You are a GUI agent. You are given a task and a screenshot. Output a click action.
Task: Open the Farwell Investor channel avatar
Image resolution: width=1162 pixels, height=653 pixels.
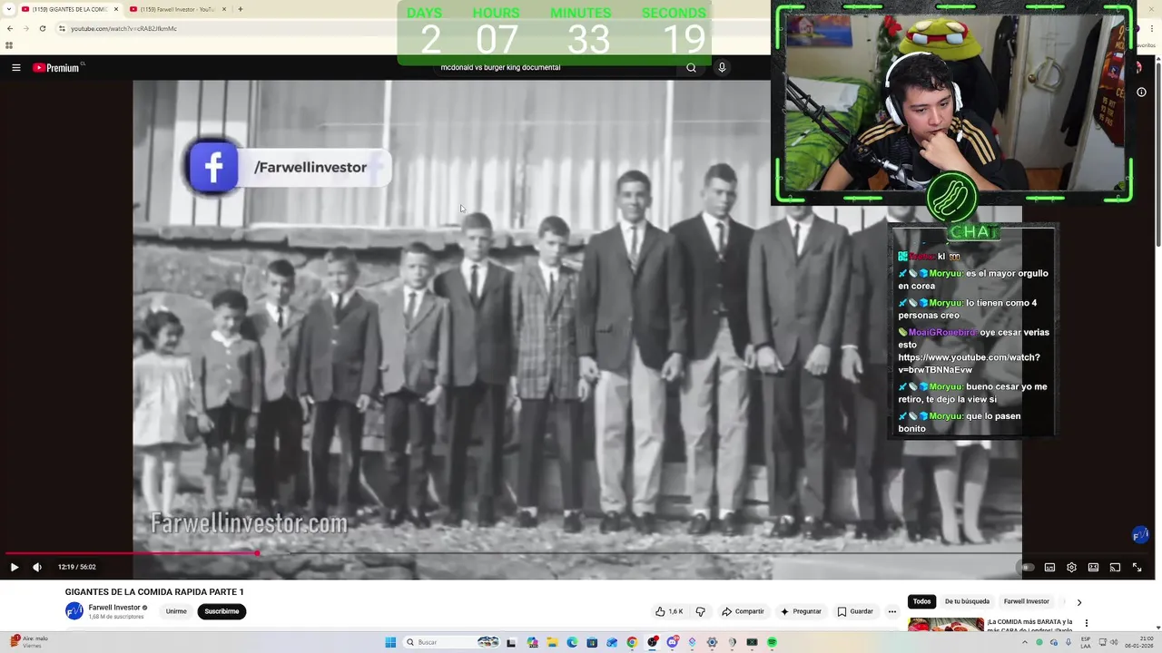pyautogui.click(x=74, y=611)
